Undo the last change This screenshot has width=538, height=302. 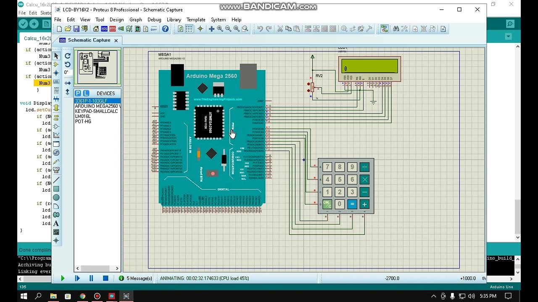click(x=260, y=29)
